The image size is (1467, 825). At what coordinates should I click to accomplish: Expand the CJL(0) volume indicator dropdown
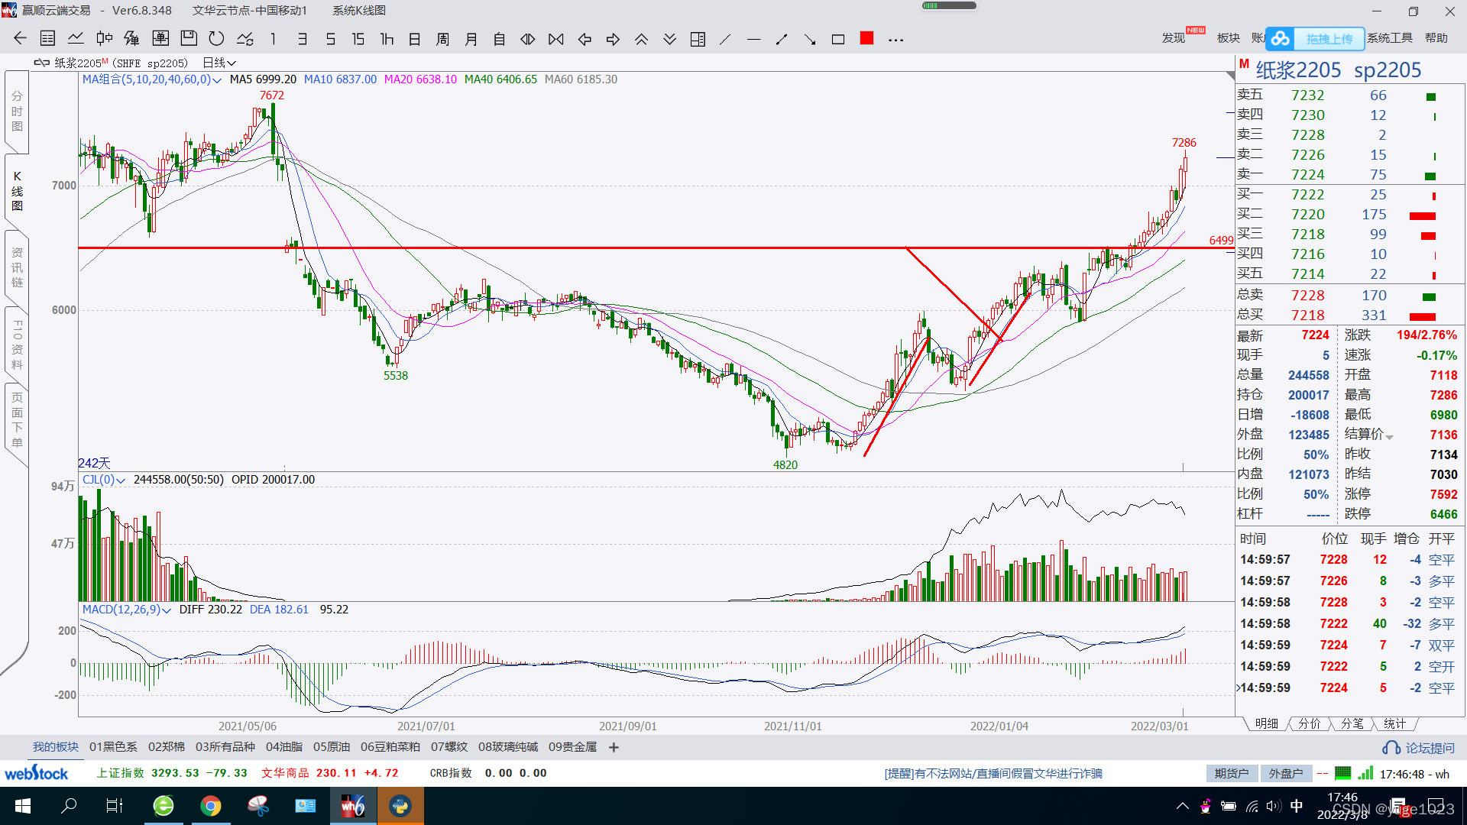[x=121, y=480]
